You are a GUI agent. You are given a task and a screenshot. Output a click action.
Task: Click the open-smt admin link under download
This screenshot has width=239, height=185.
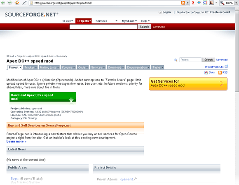(x=37, y=109)
